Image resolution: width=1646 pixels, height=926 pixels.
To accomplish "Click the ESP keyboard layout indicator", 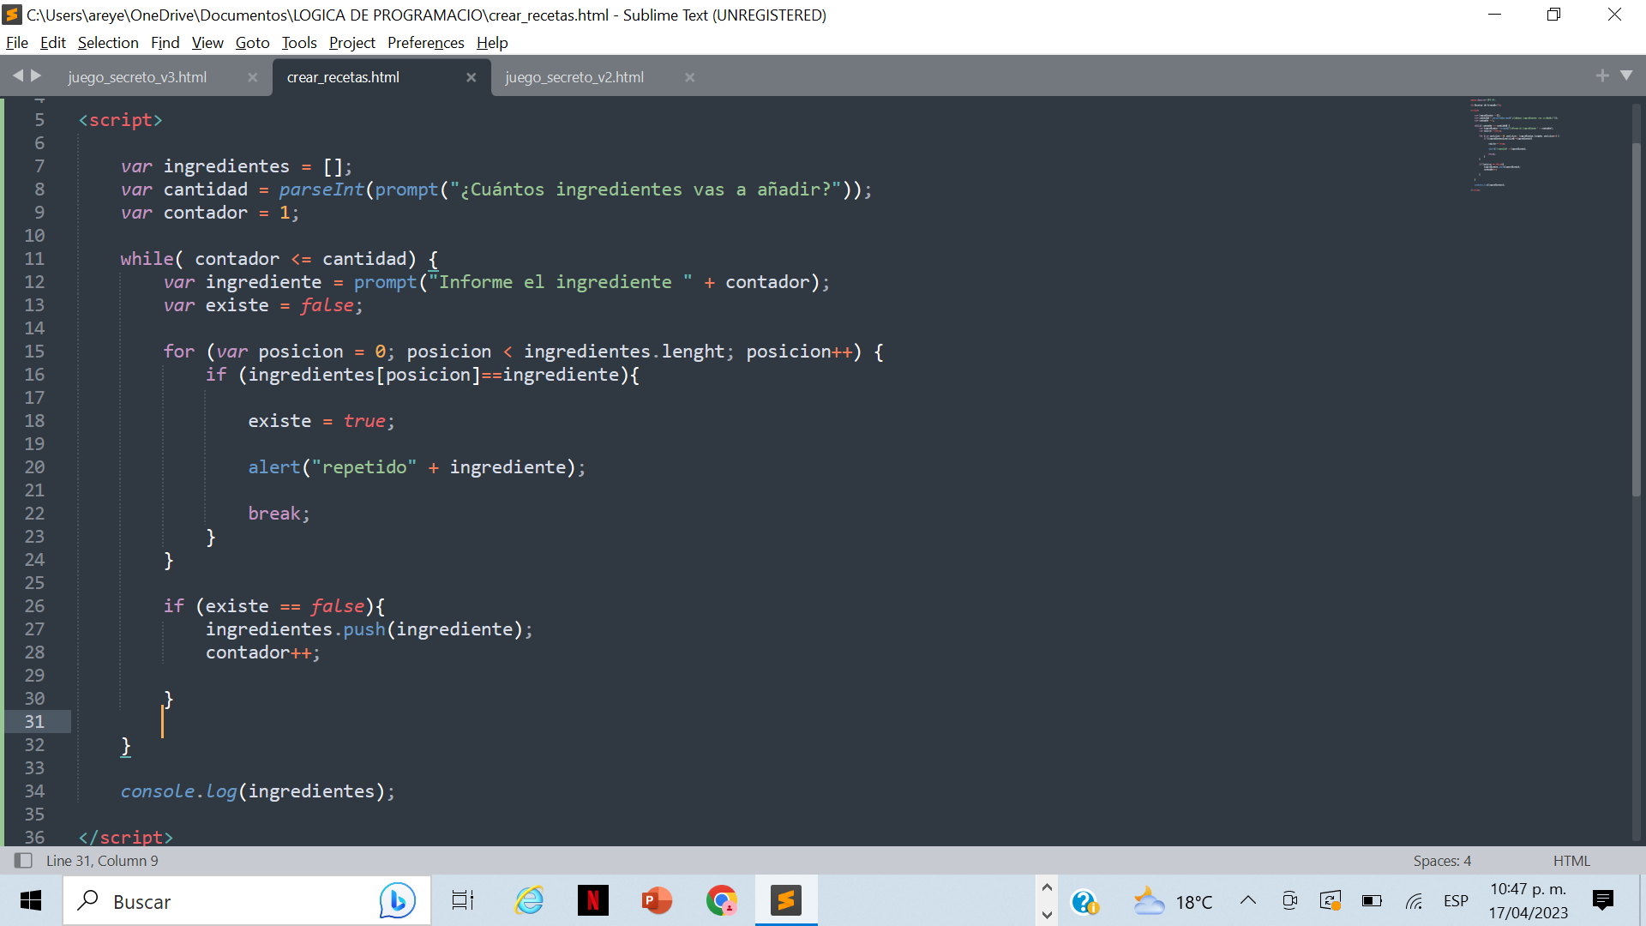I will pos(1457,901).
